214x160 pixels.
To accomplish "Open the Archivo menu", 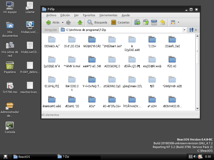I will [x=51, y=15].
